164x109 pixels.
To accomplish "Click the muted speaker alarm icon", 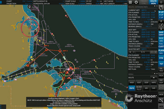I will (161, 100).
